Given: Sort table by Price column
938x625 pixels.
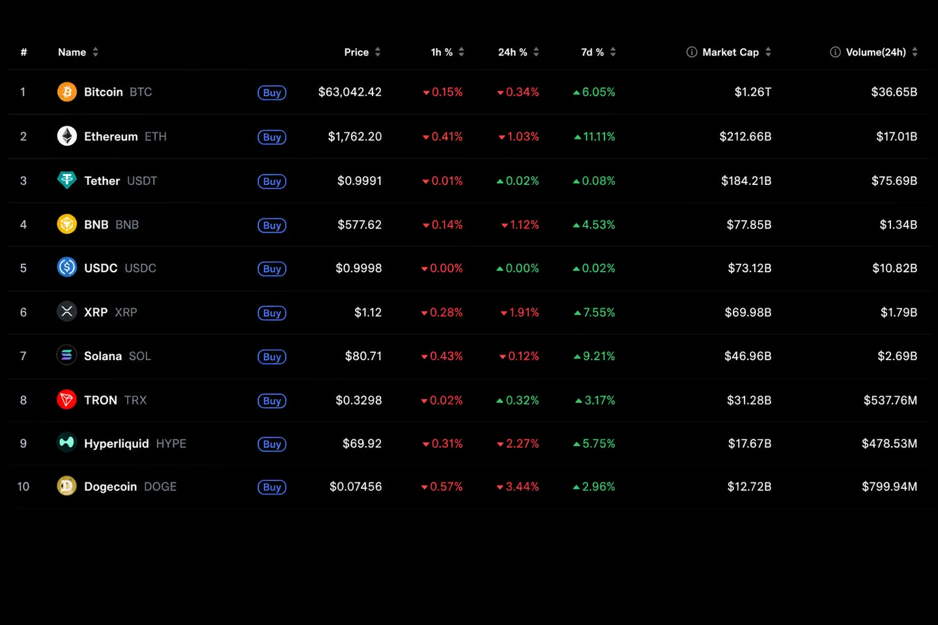Looking at the screenshot, I should [362, 52].
